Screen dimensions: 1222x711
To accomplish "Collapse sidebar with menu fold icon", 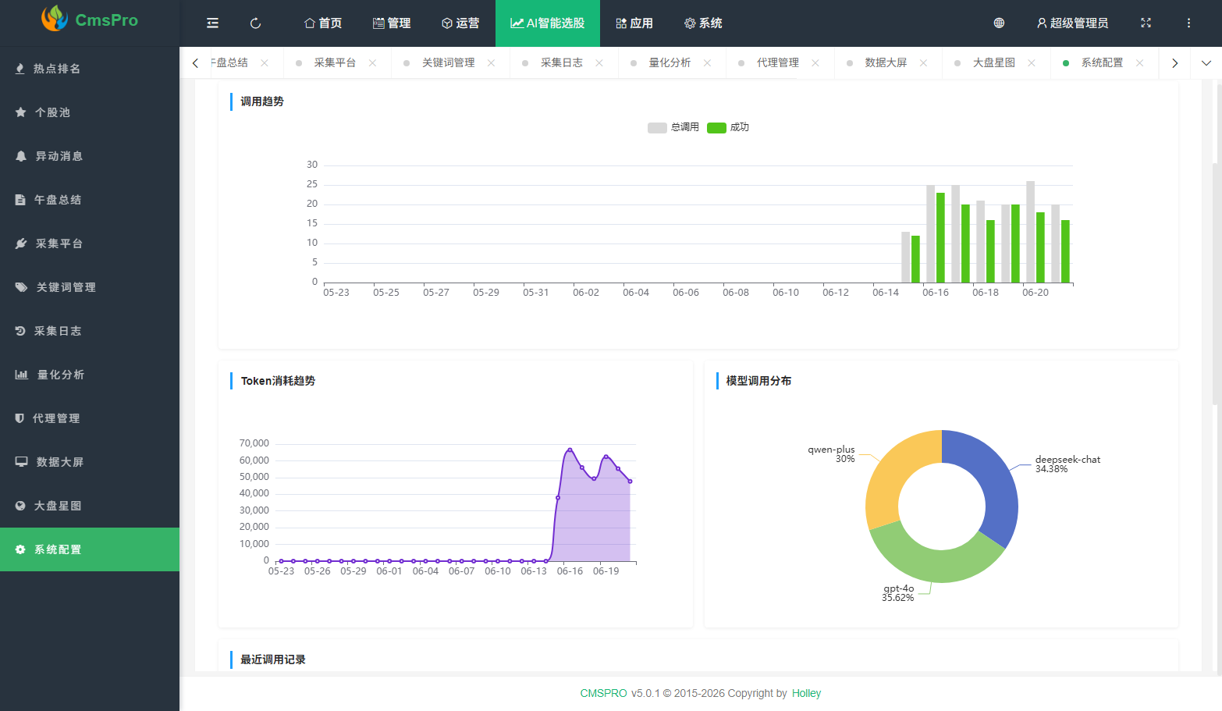I will (x=212, y=23).
